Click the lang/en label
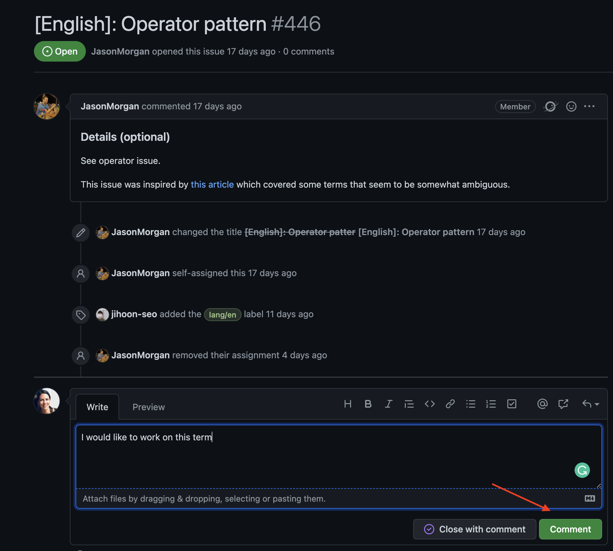The width and height of the screenshot is (613, 551). (222, 315)
